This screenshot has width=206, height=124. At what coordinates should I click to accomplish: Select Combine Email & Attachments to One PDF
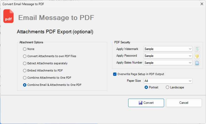[25, 85]
